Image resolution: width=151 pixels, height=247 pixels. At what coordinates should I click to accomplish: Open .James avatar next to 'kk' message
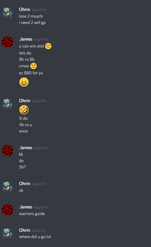(8, 151)
